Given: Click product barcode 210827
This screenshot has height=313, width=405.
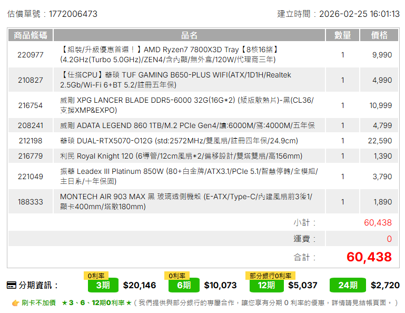Looking at the screenshot, I should [x=31, y=80].
